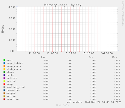Screen dimensions: 125x108
Task: Select the 'mapped' legend label
Action: (11, 93)
